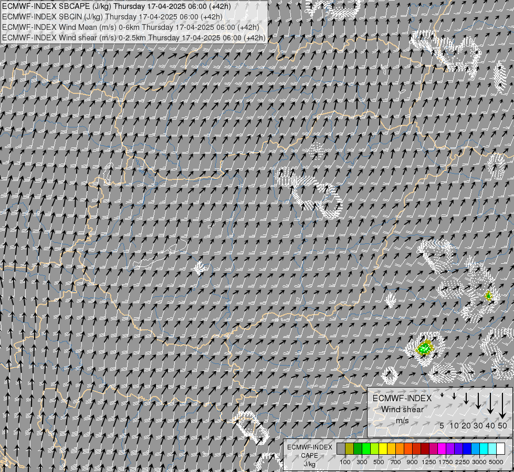
Task: Click the '1250' CAPE scale label
Action: (429, 462)
